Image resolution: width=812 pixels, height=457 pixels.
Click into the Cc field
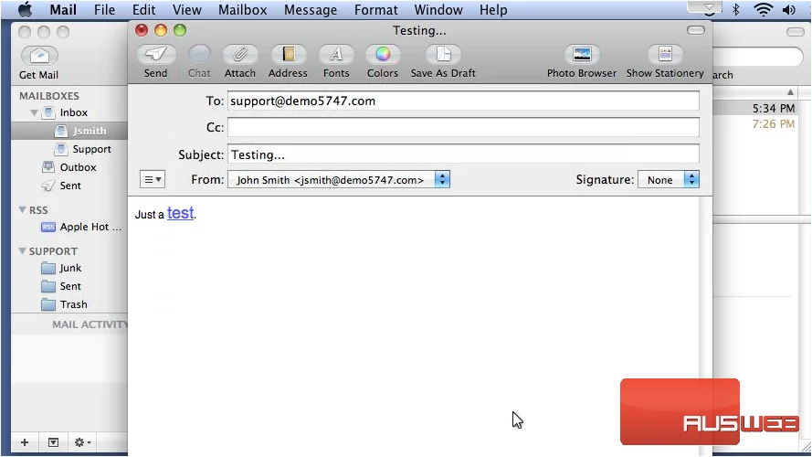(463, 127)
